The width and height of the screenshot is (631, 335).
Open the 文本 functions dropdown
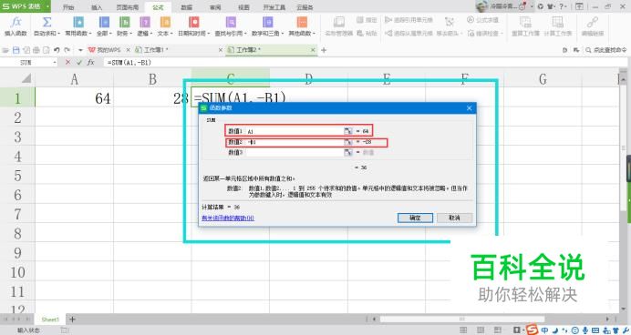click(165, 34)
